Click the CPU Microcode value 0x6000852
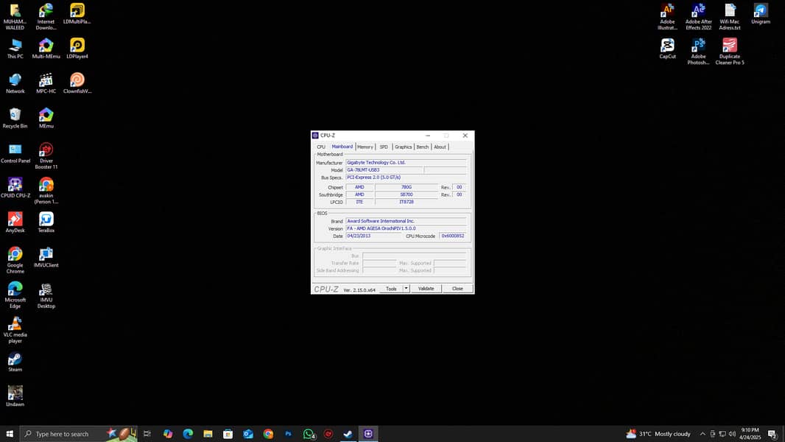Image resolution: width=785 pixels, height=442 pixels. 453,236
